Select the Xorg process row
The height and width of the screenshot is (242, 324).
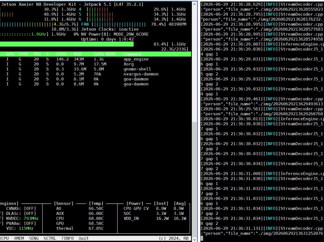pyautogui.click(x=96, y=64)
